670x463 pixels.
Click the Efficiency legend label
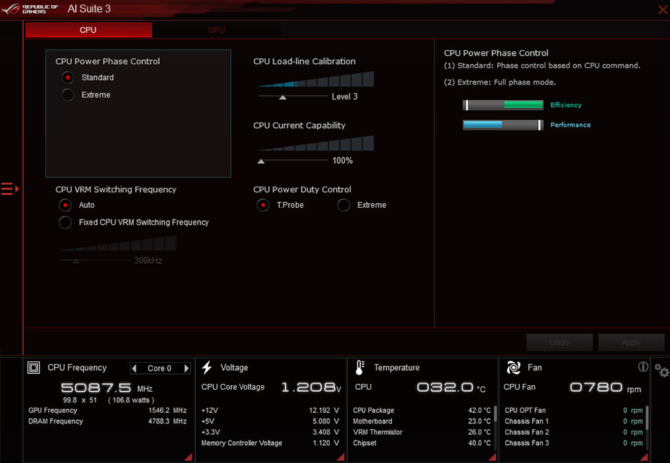pos(566,105)
